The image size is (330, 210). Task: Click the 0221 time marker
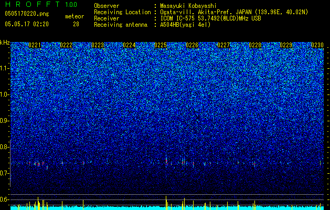(x=35, y=45)
